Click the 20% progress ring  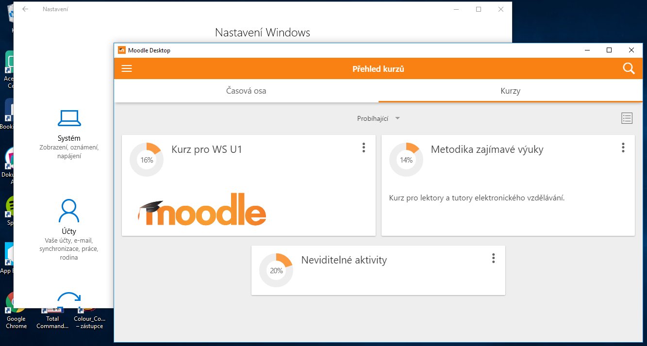pos(276,270)
